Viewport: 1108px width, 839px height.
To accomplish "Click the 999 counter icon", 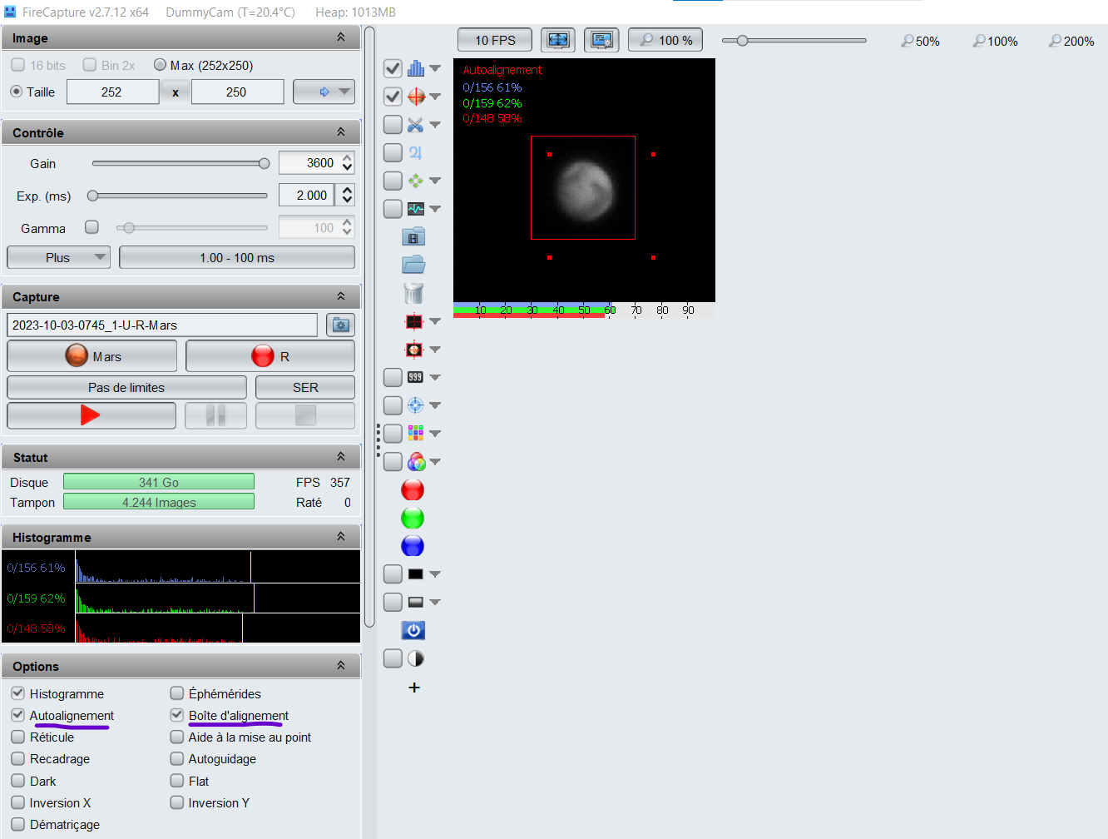I will (x=415, y=377).
